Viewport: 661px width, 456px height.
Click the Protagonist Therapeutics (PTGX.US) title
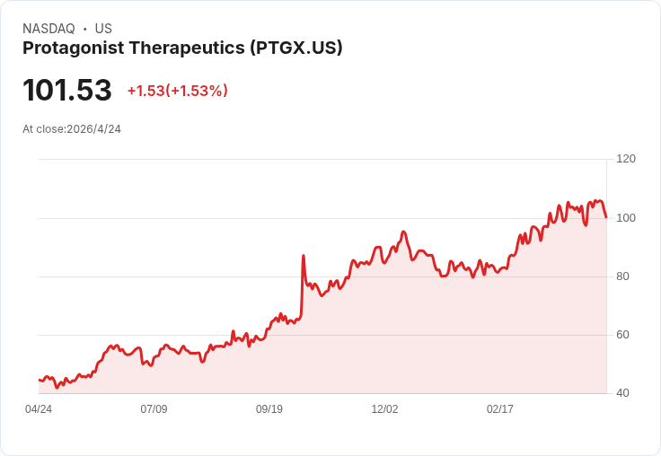point(182,48)
